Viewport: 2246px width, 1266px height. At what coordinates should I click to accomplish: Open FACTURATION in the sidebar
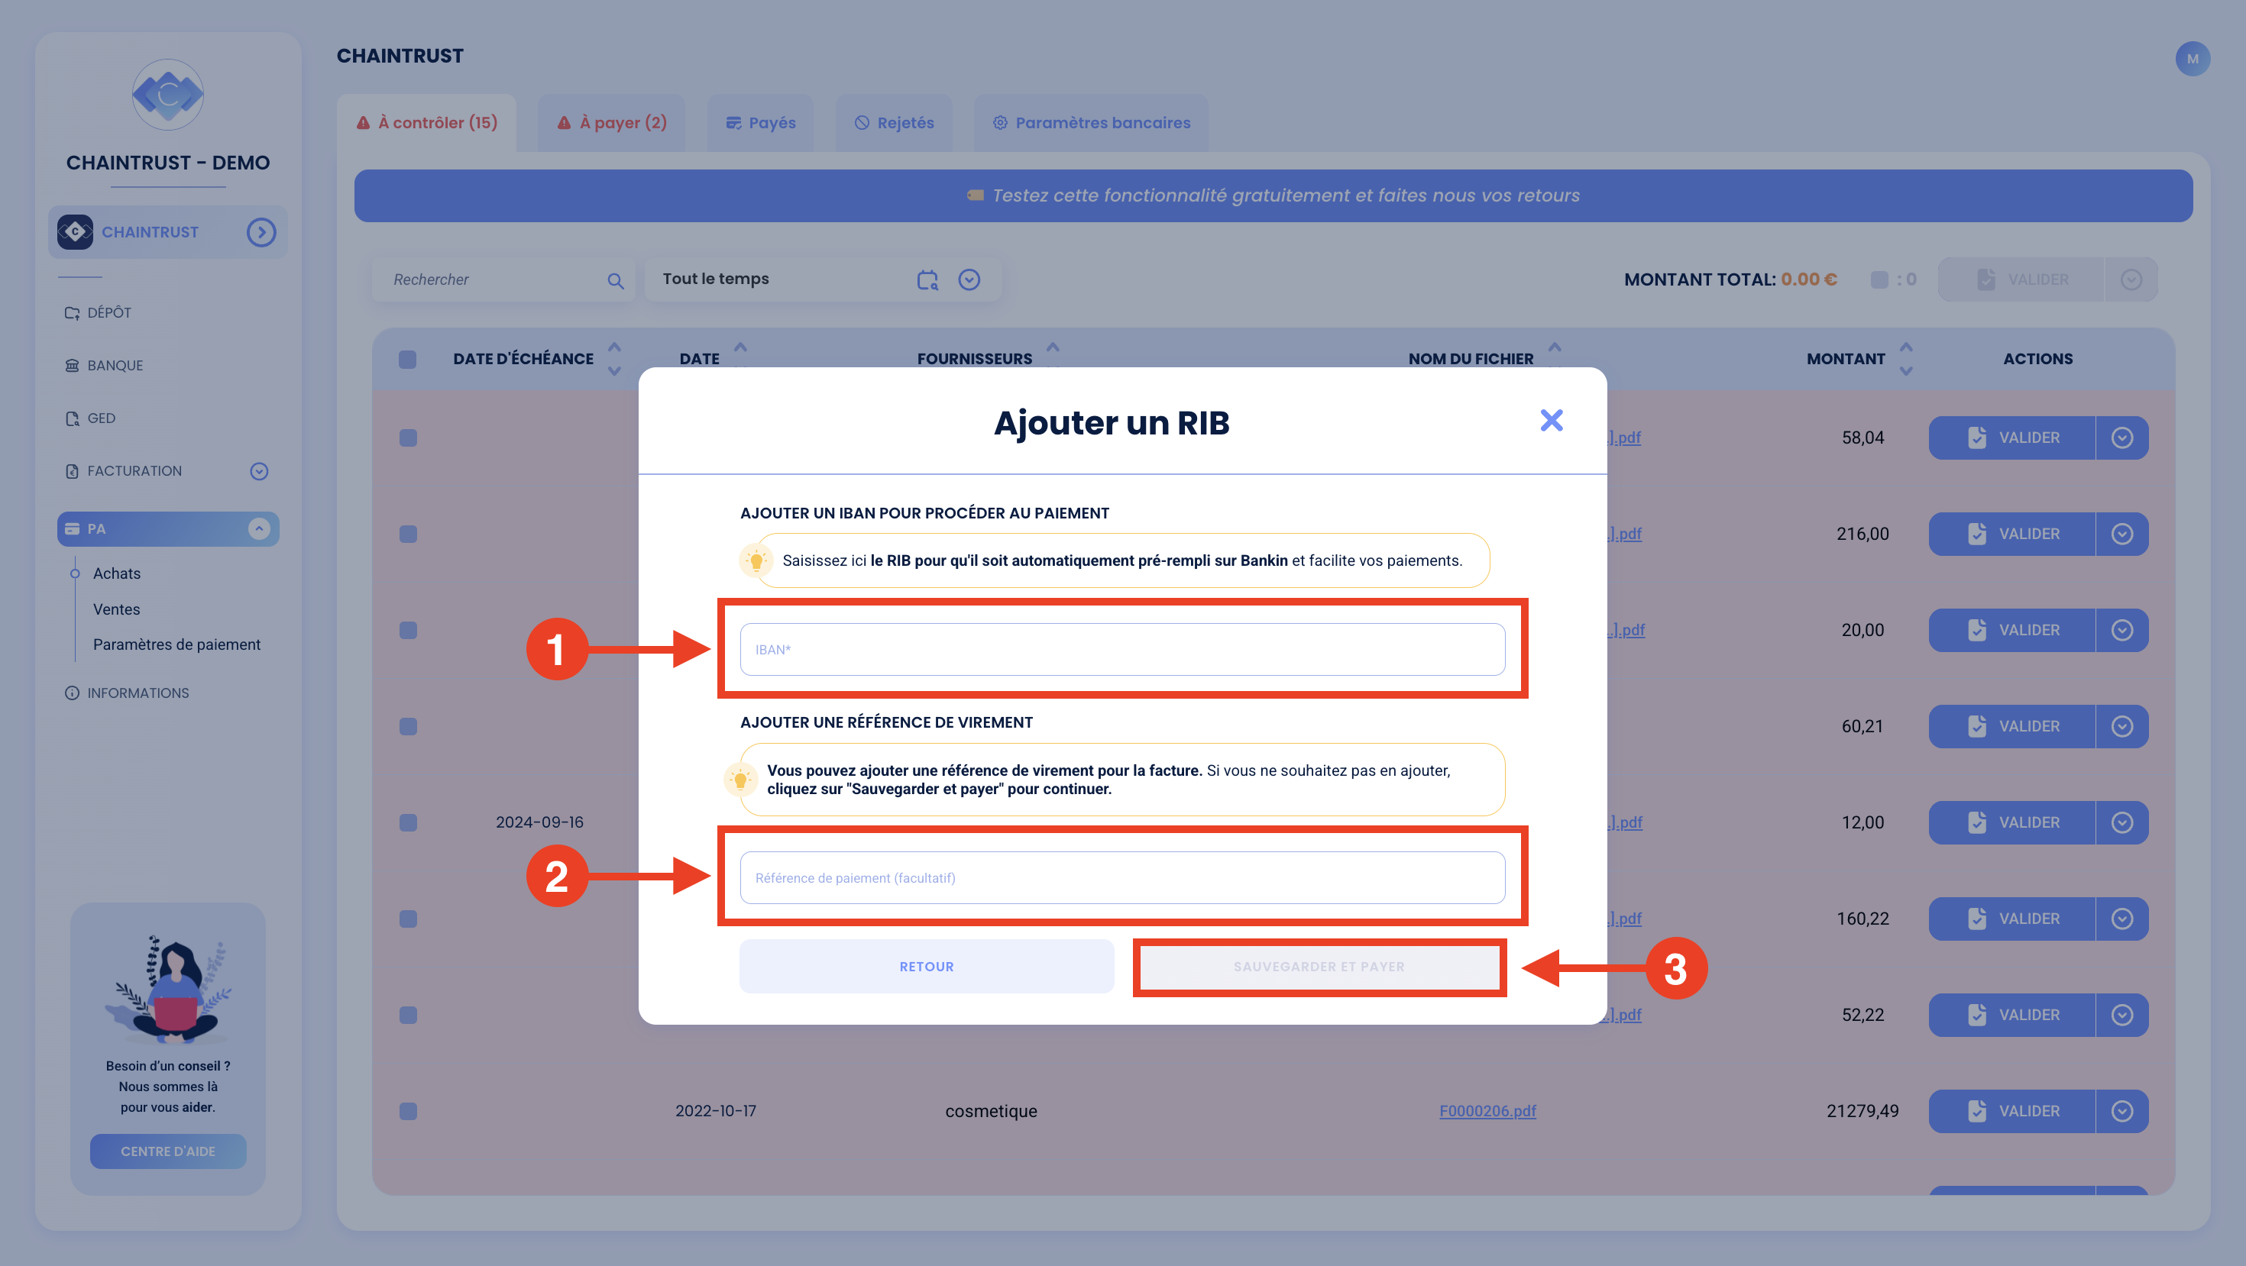[x=134, y=471]
